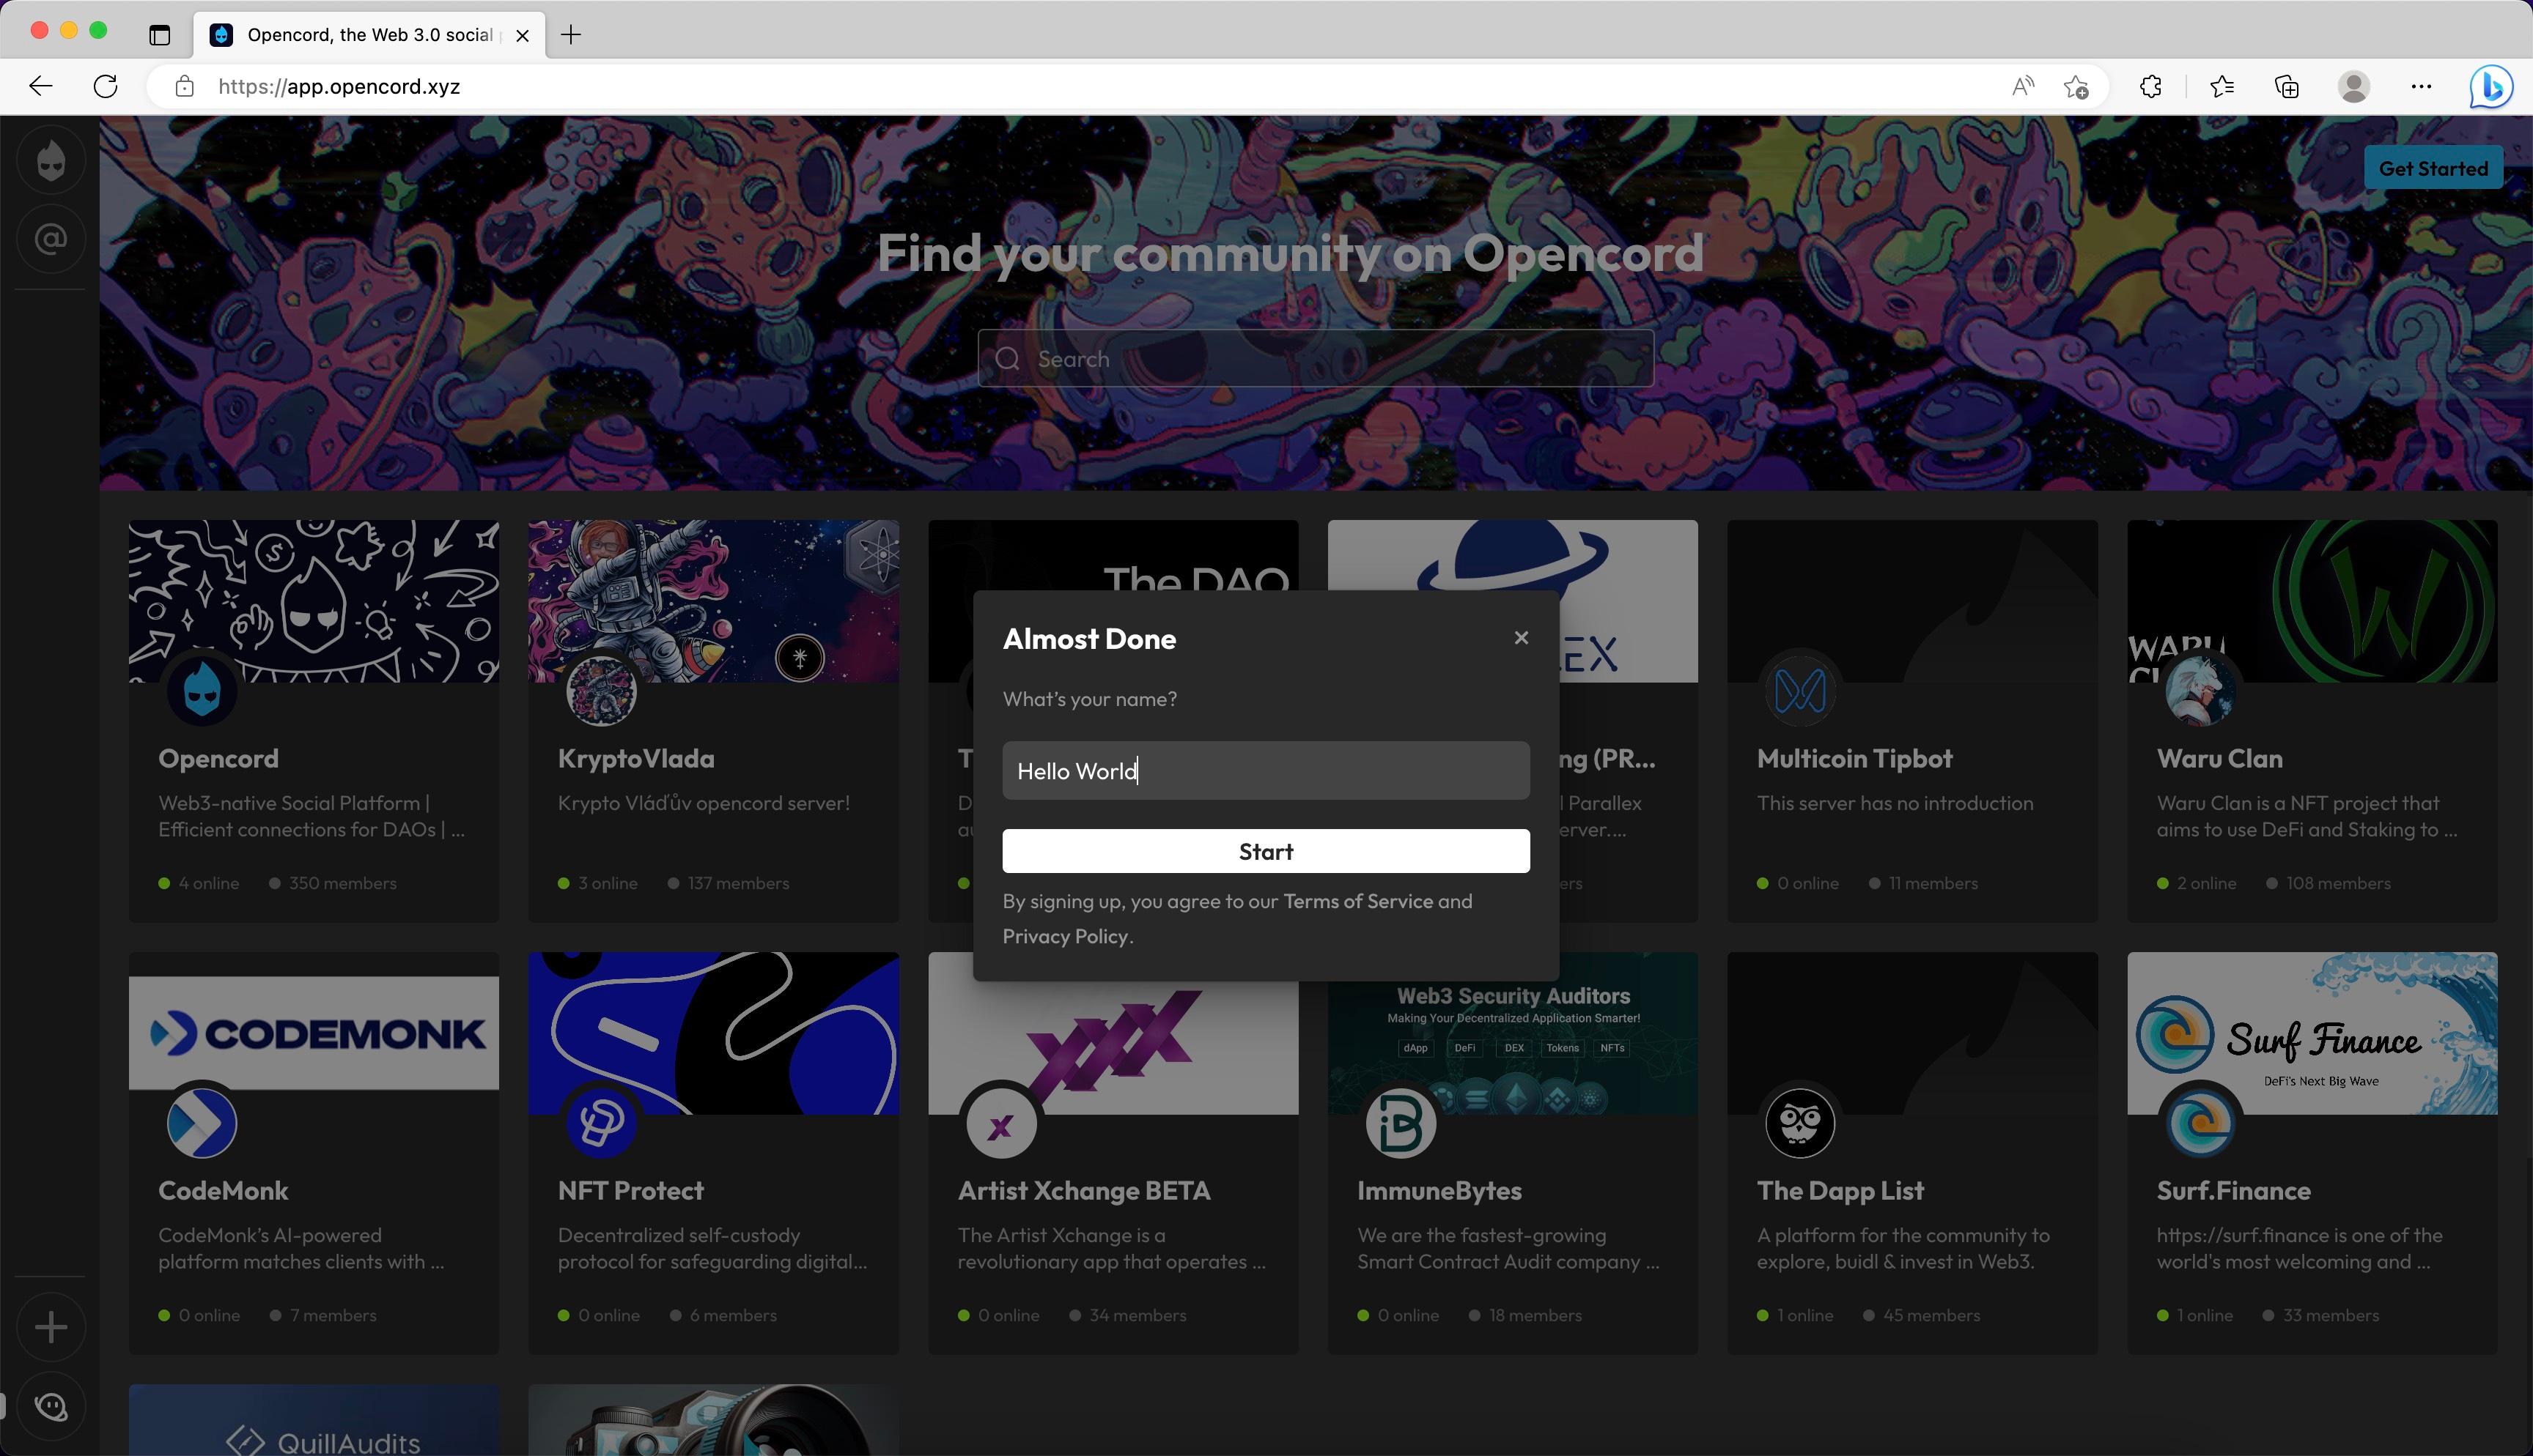This screenshot has width=2533, height=1456.
Task: Open the Extensions puzzle icon
Action: tap(2151, 86)
